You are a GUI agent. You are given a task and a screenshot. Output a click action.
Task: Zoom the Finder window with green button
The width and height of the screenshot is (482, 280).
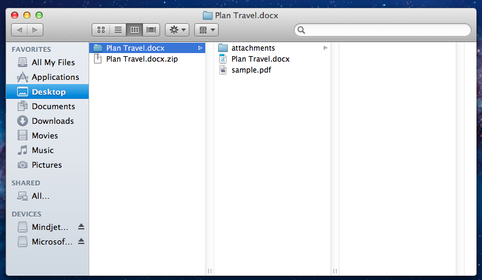tap(39, 15)
